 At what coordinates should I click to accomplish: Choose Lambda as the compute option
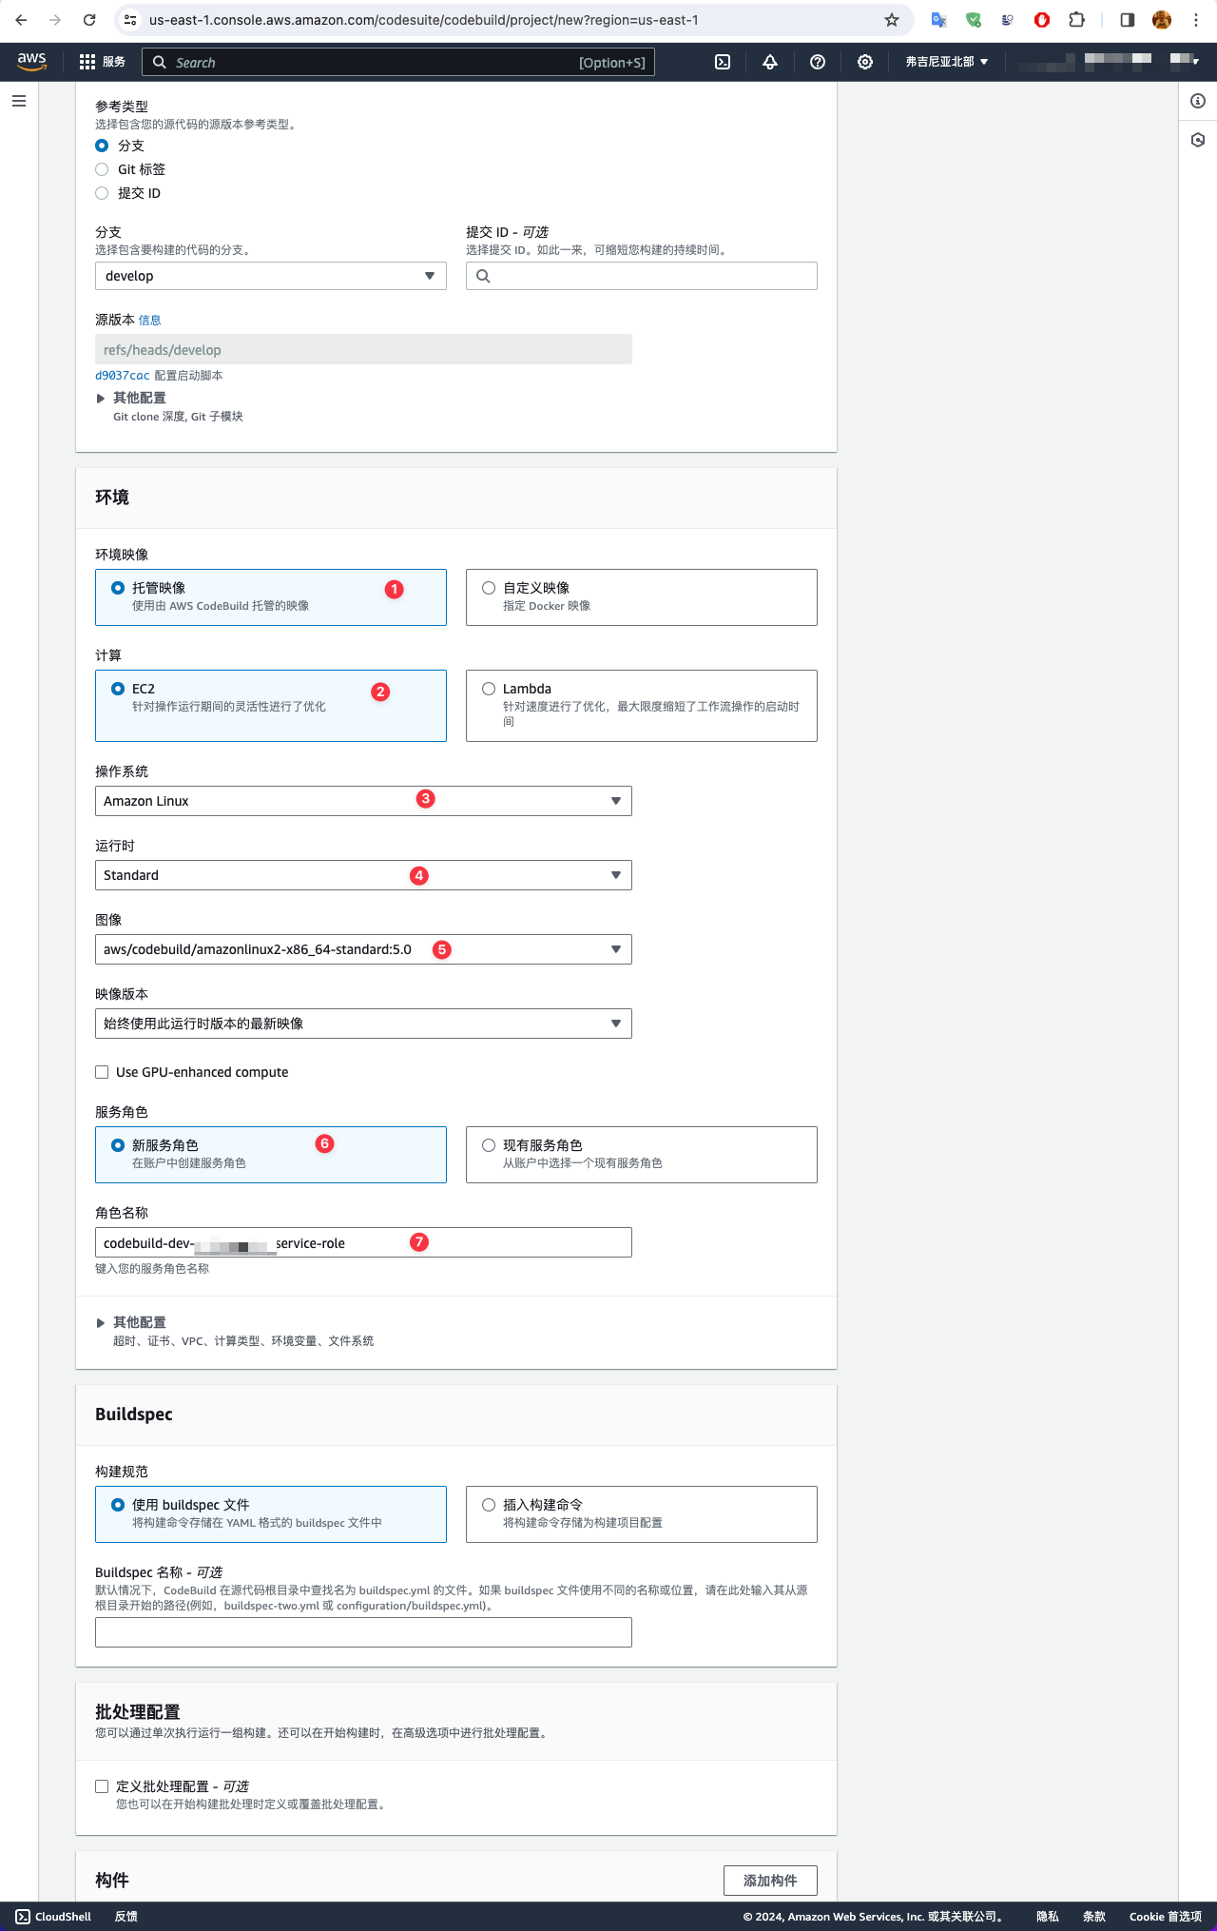pos(642,706)
